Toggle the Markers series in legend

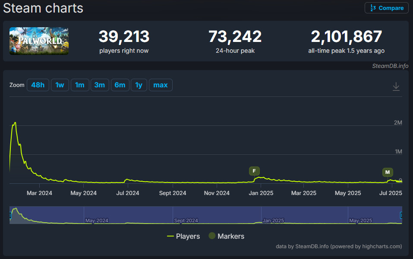227,236
